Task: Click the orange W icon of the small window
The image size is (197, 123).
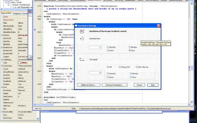Action: [30, 12]
